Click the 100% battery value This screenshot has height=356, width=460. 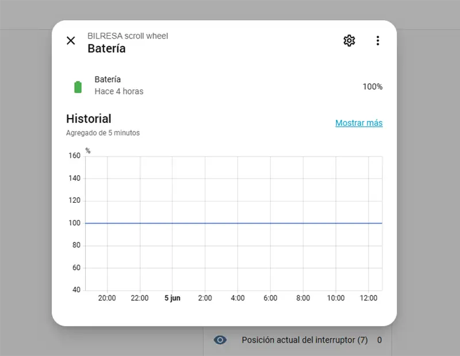(372, 87)
